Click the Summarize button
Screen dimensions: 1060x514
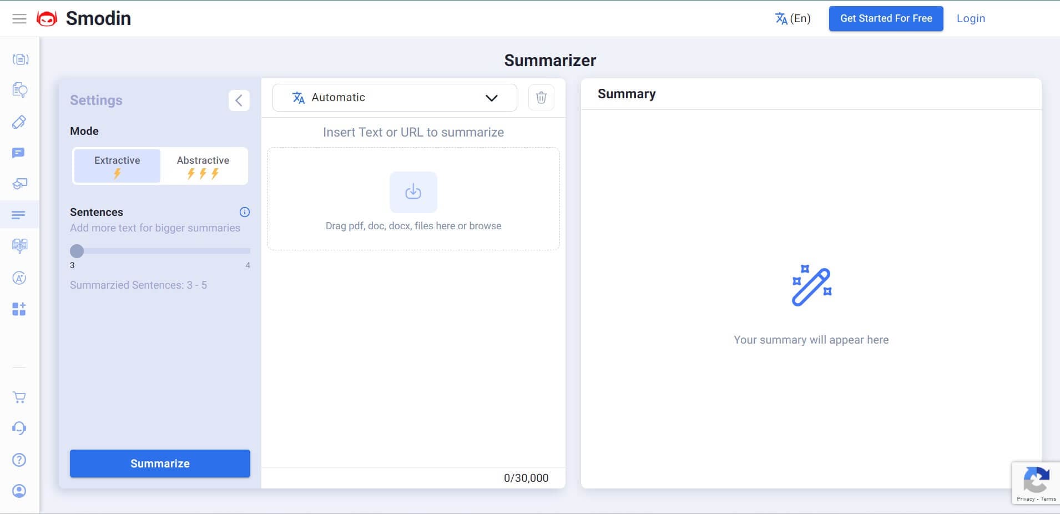[x=160, y=463]
